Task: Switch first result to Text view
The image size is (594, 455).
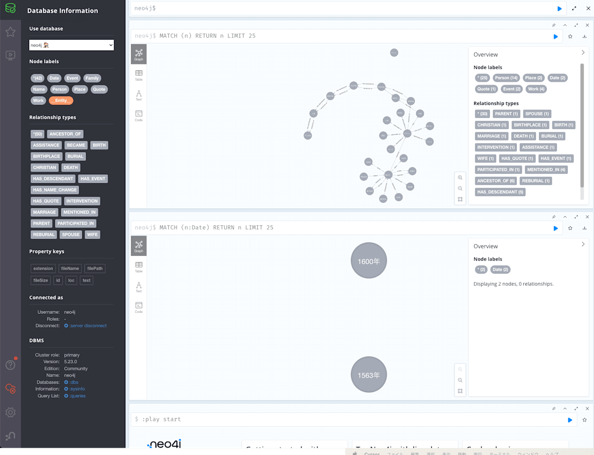Action: point(139,96)
